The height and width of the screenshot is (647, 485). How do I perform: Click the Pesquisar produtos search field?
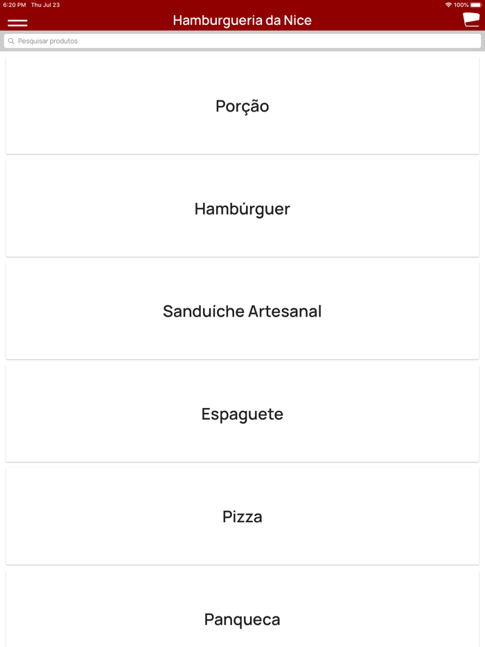click(x=242, y=41)
